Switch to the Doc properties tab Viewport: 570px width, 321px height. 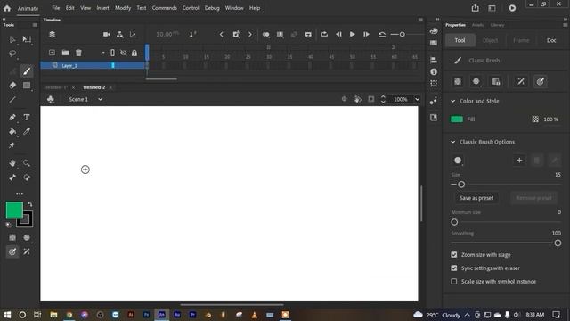[x=551, y=40]
